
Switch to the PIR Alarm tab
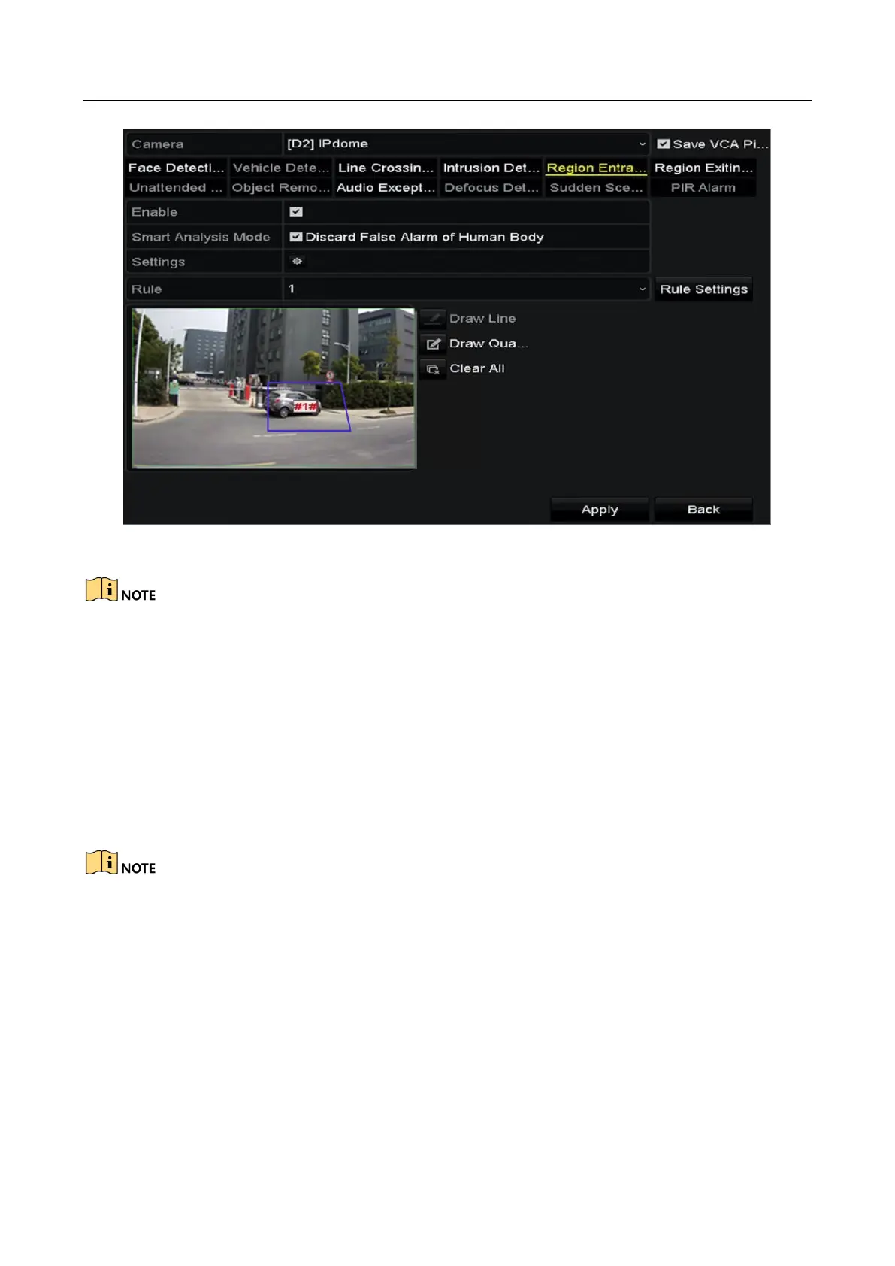click(x=703, y=187)
